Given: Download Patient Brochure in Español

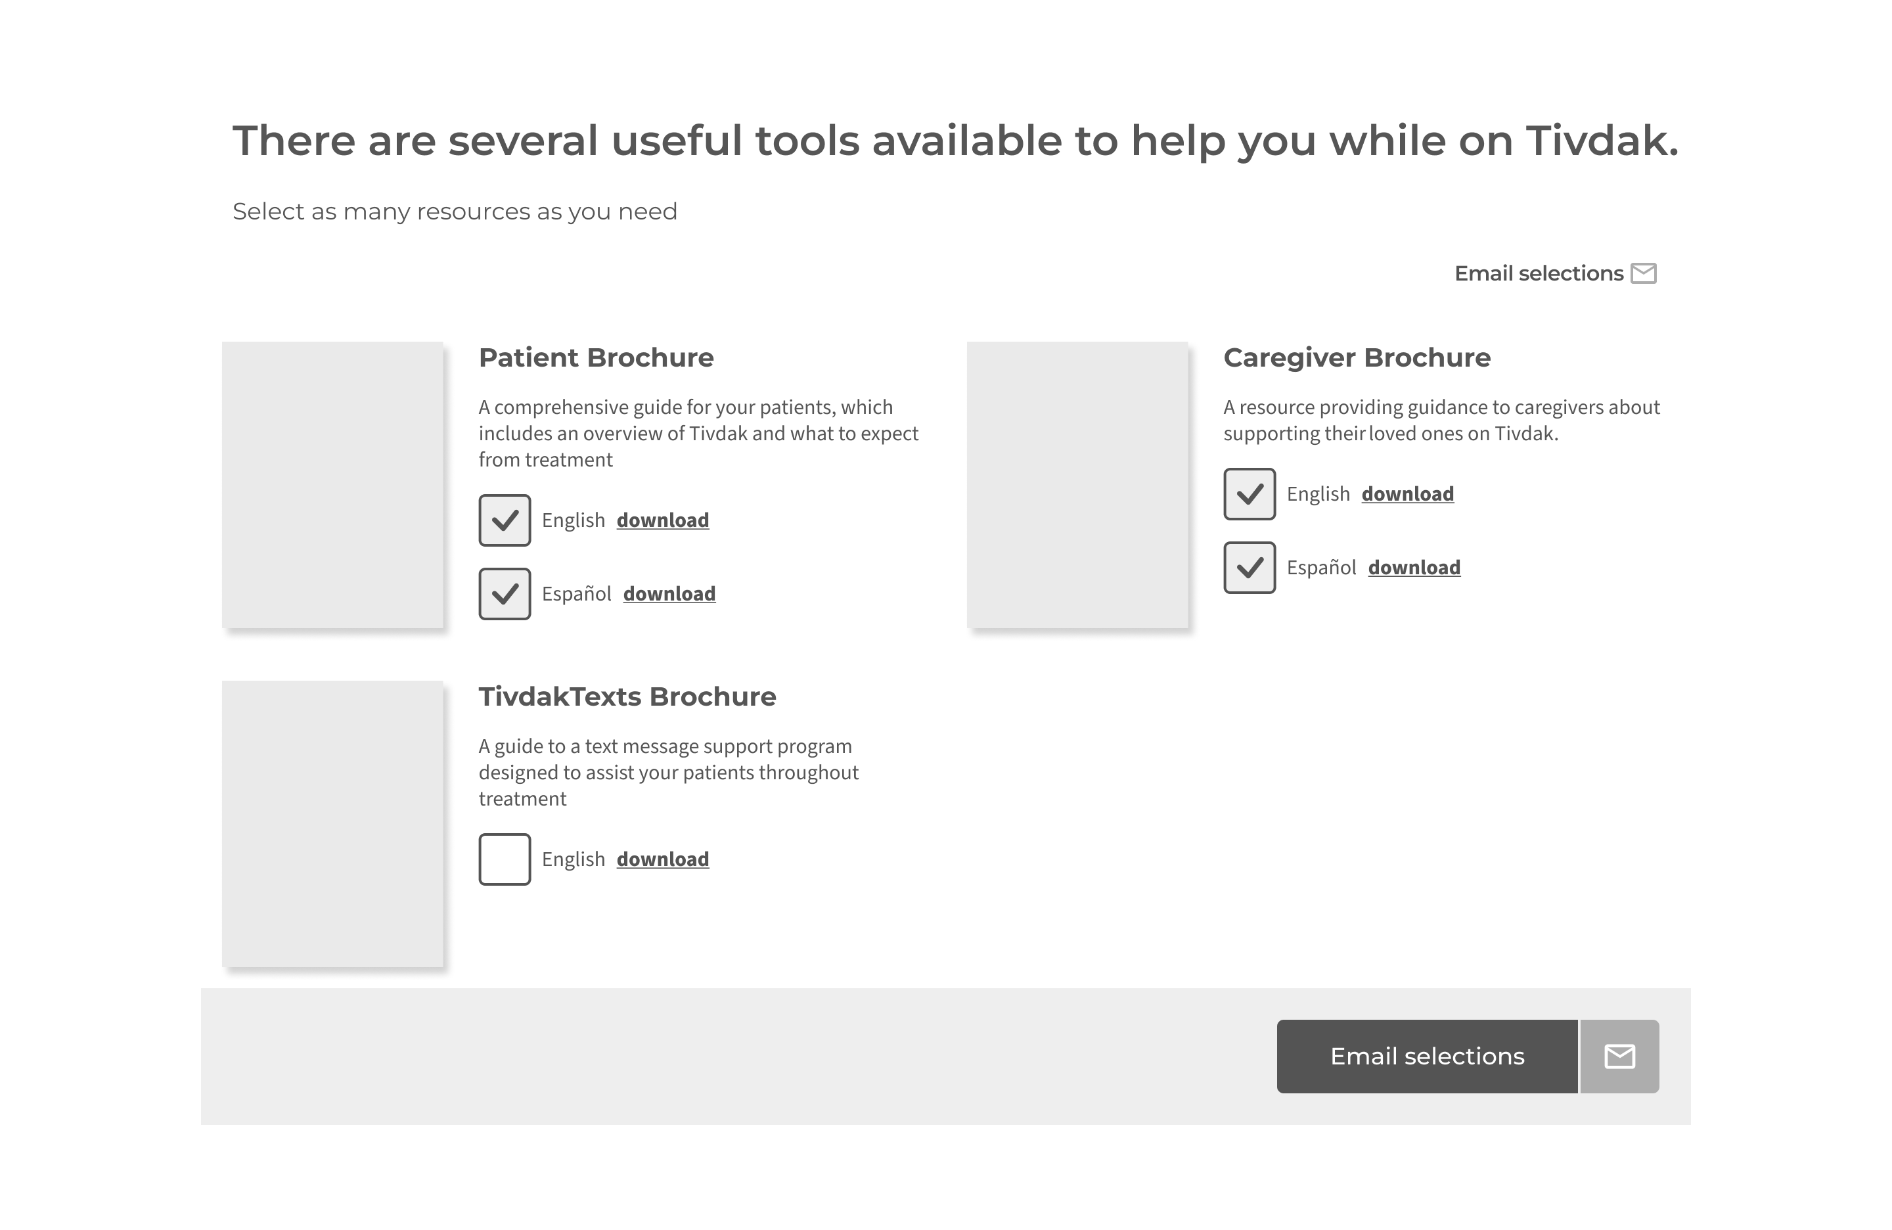Looking at the screenshot, I should (x=669, y=594).
